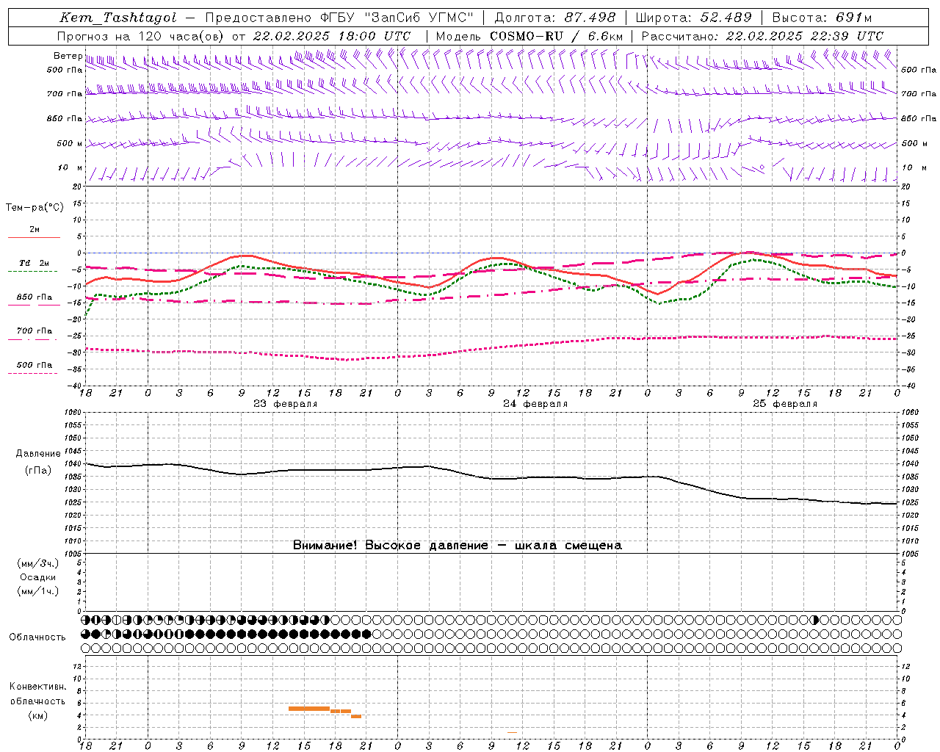Click the '2м' temperature legend line sample
The image size is (940, 752).
[34, 237]
